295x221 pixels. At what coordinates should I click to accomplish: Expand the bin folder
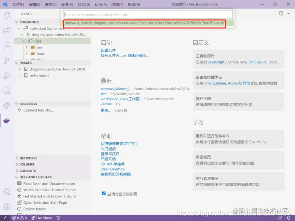(26, 47)
